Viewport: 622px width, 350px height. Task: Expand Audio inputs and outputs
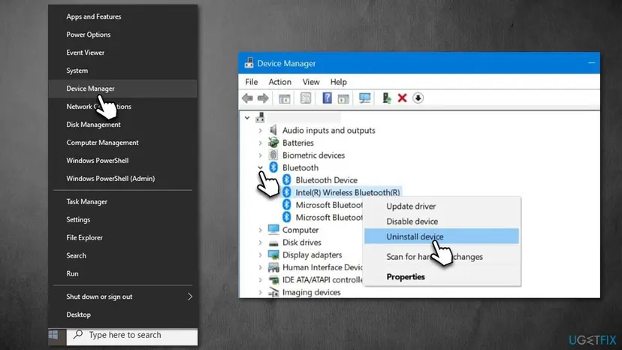click(260, 130)
